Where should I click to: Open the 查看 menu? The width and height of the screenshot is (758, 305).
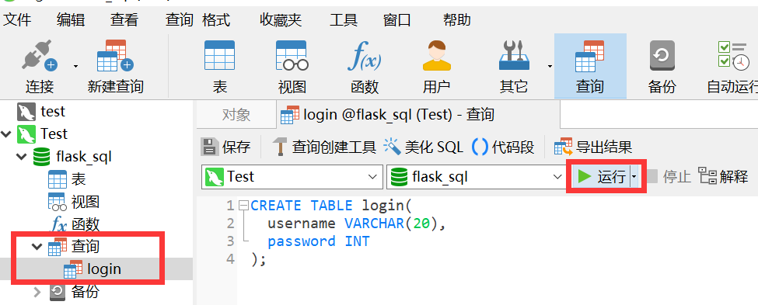click(x=124, y=19)
